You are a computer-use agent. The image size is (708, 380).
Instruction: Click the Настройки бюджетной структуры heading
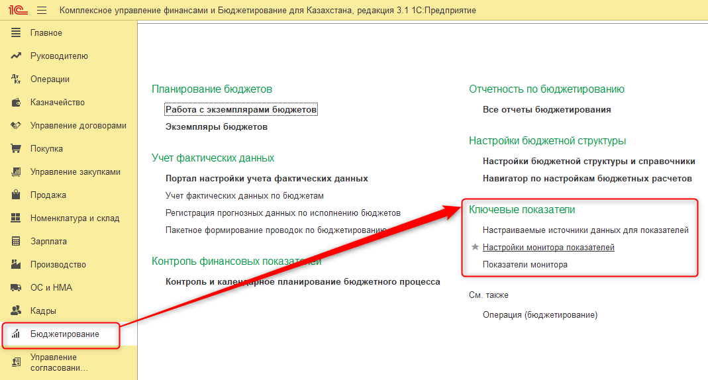(x=547, y=141)
